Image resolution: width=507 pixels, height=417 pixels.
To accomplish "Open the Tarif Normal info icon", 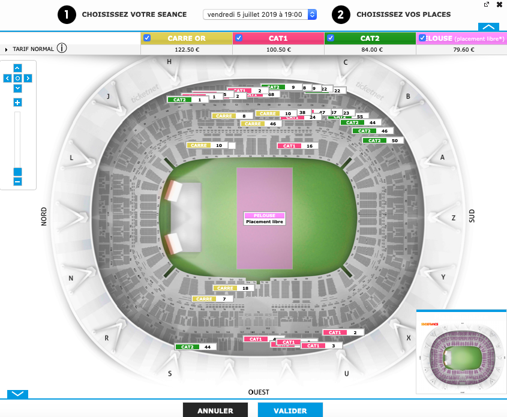I will 62,49.
